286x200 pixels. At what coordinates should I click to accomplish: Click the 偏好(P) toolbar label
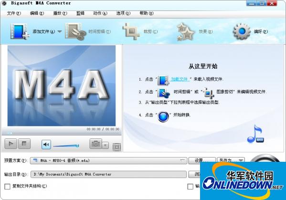click(261, 32)
